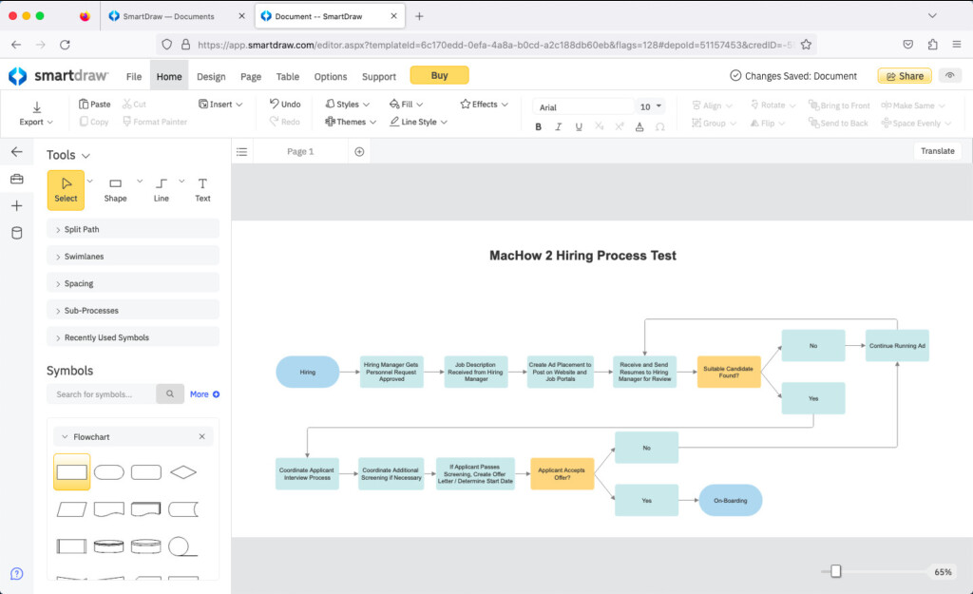Switch to the Page 1 tab
973x594 pixels.
[300, 151]
